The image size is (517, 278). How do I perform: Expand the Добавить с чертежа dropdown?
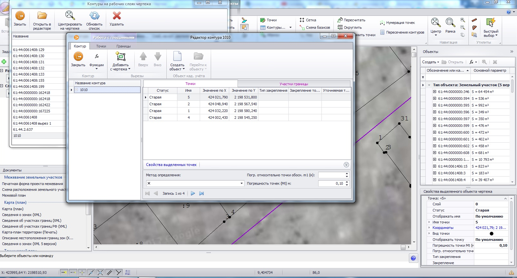click(129, 69)
